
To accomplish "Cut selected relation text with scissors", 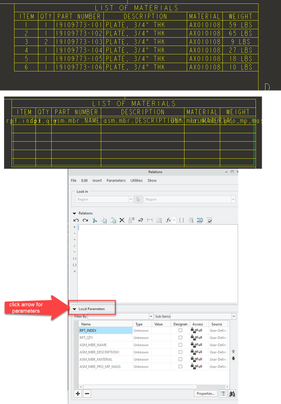I will pyautogui.click(x=94, y=220).
